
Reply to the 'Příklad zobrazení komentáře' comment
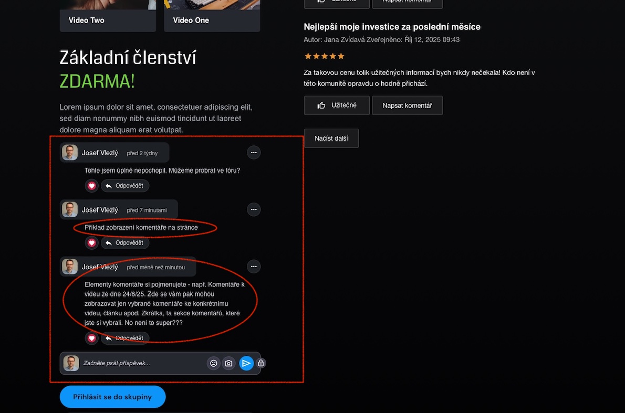click(125, 242)
